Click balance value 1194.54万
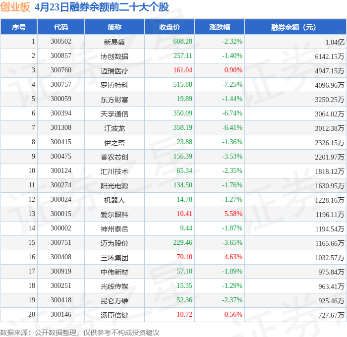 [x=330, y=229]
